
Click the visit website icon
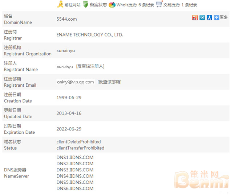(x=60, y=4)
